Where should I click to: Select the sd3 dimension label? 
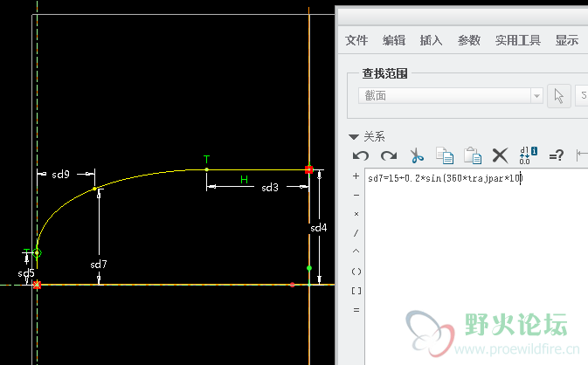(270, 188)
